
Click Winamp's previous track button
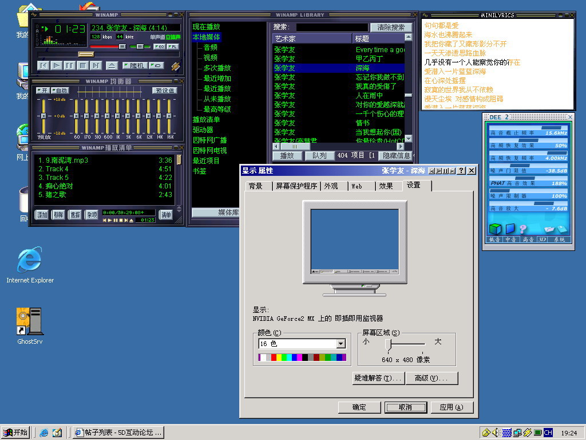pos(43,65)
